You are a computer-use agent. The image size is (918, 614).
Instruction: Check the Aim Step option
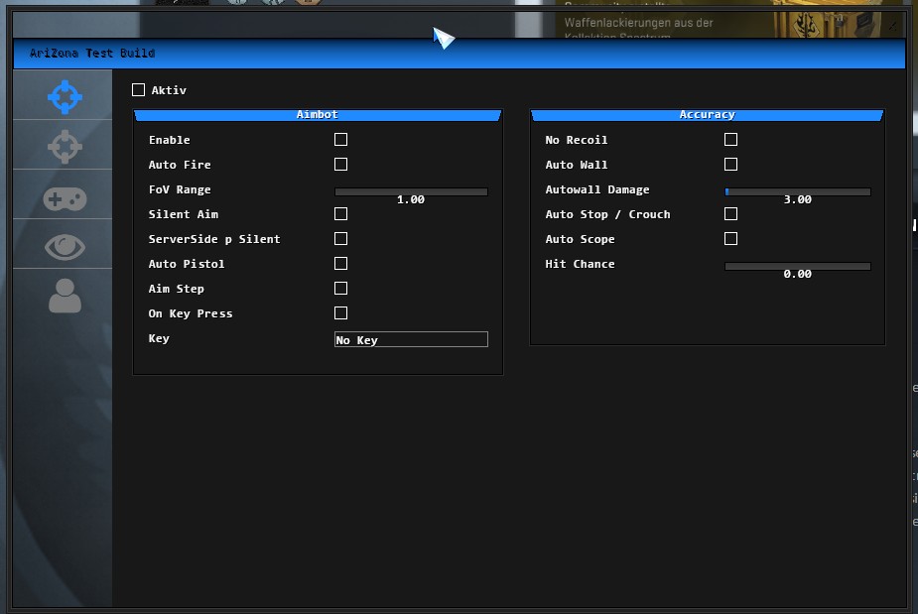340,289
